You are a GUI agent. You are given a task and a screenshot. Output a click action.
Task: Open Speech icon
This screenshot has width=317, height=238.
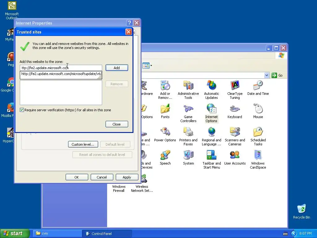pyautogui.click(x=165, y=158)
